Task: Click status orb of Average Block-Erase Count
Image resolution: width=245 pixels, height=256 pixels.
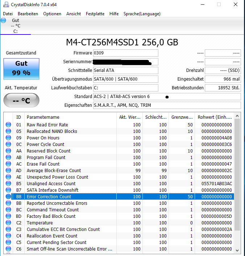Action: (8, 170)
